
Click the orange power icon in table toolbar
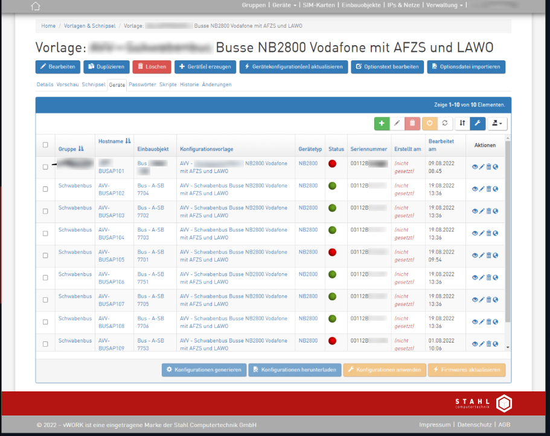point(429,123)
